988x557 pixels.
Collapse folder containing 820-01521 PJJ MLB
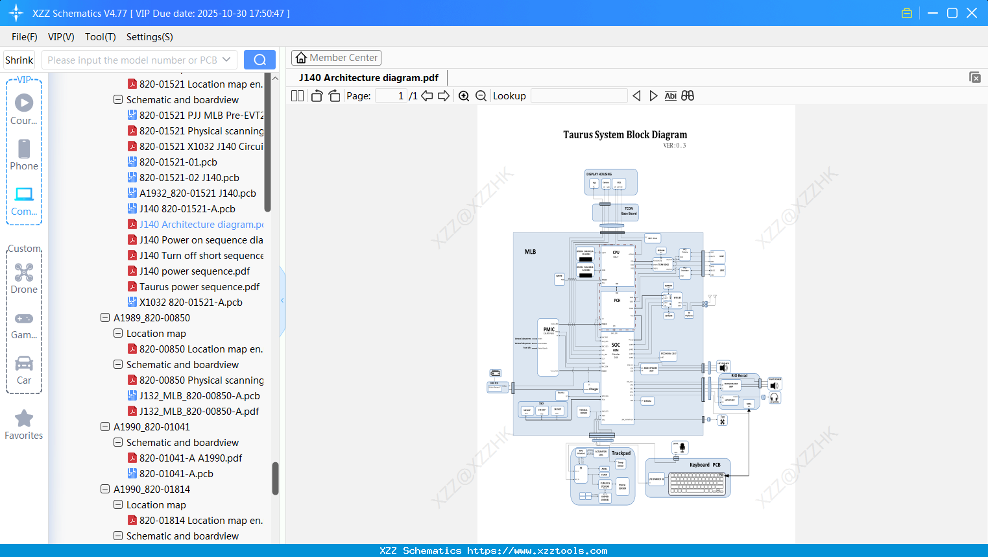click(x=118, y=100)
